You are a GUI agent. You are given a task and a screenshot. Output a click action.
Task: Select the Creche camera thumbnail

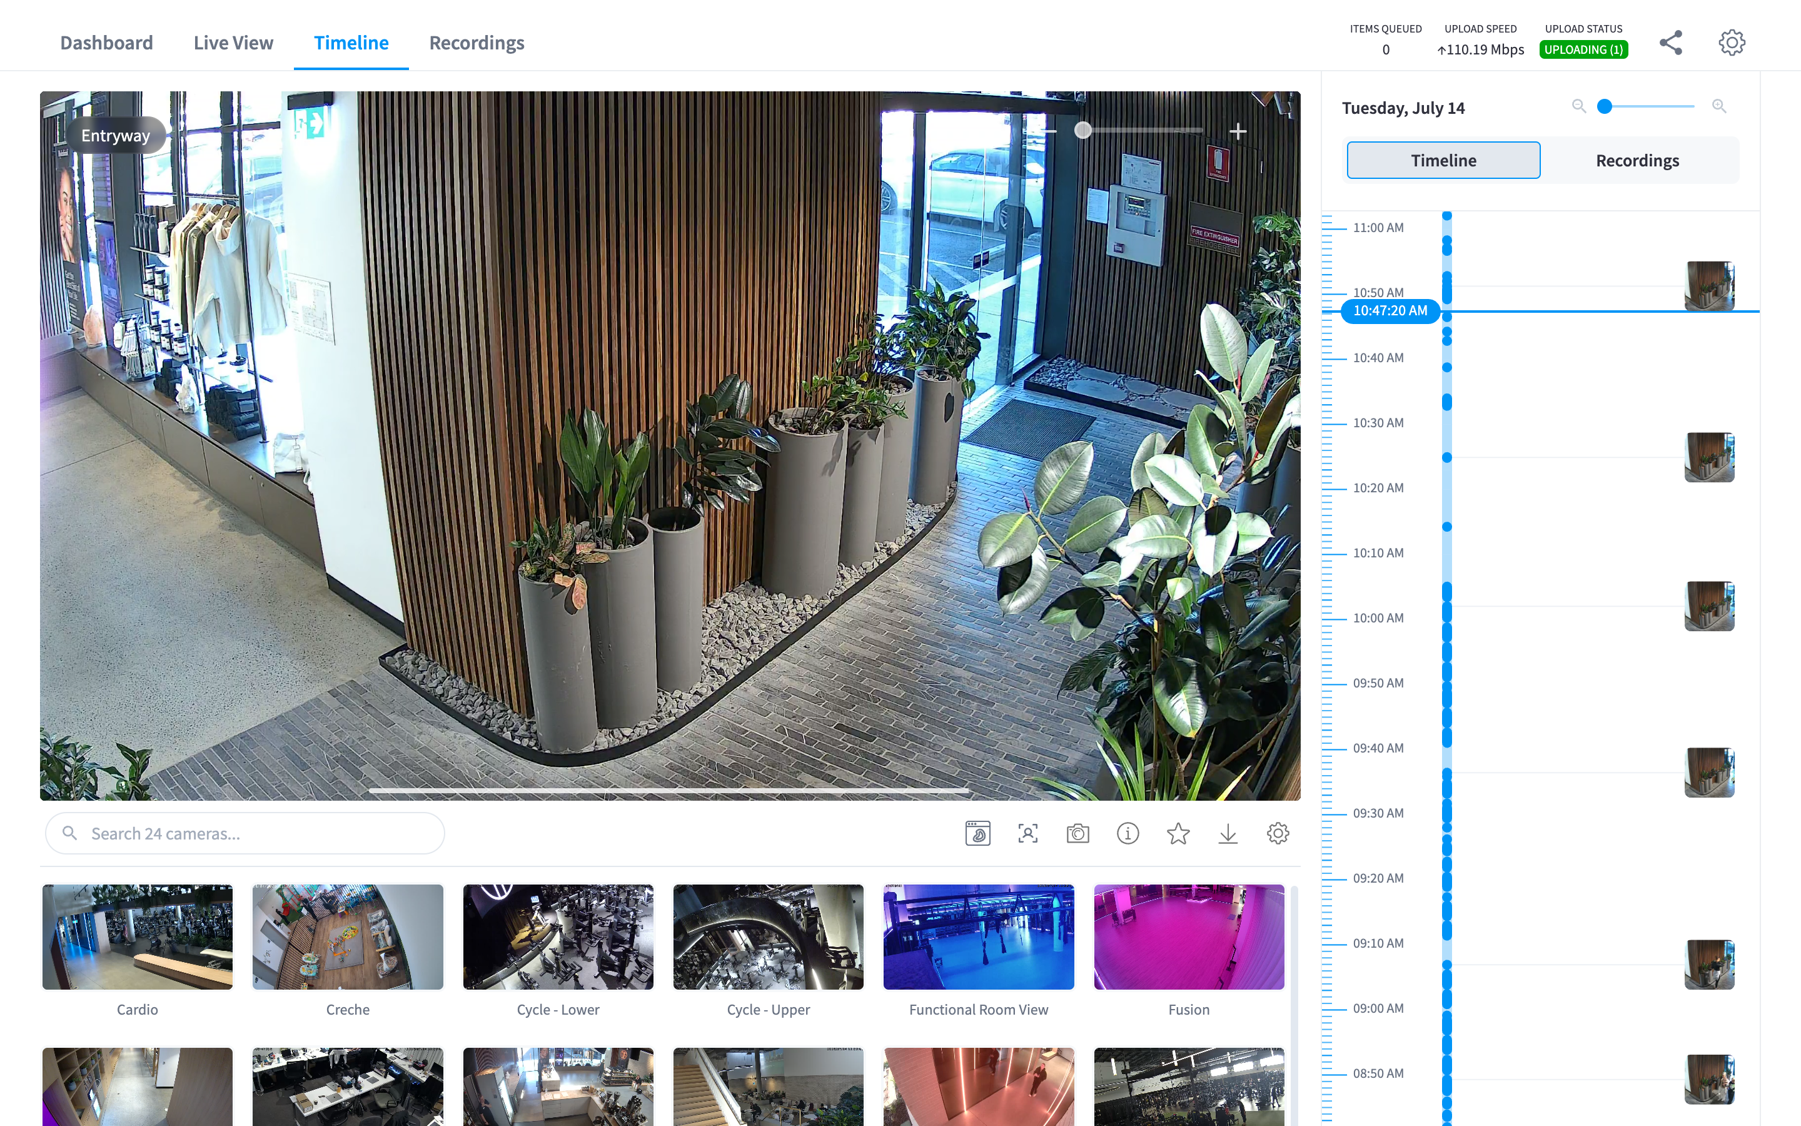pyautogui.click(x=348, y=937)
